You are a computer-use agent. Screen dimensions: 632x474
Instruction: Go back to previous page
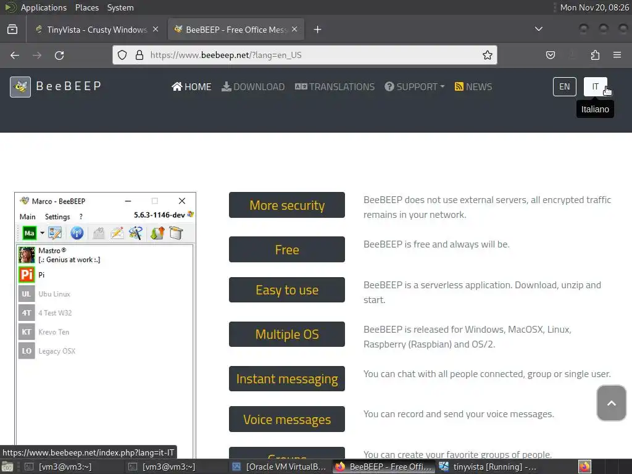coord(15,55)
